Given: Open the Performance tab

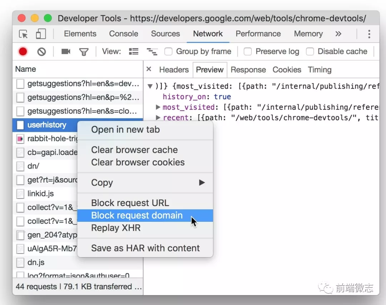Looking at the screenshot, I should 258,34.
